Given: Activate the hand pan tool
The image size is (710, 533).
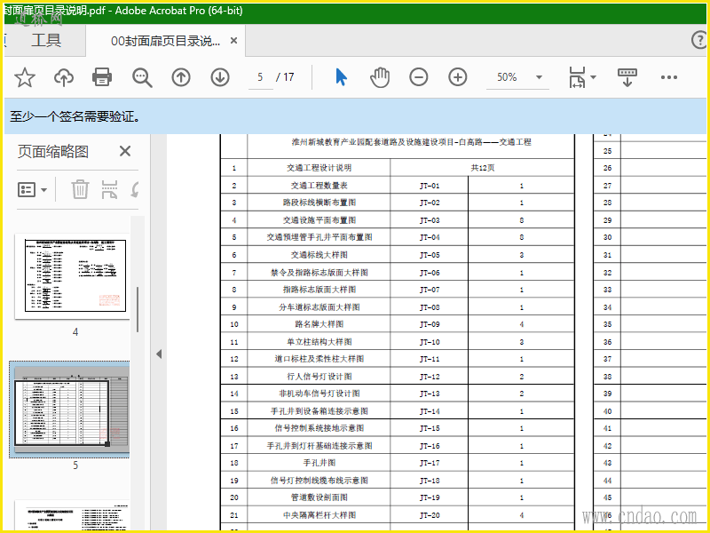Looking at the screenshot, I should point(380,77).
